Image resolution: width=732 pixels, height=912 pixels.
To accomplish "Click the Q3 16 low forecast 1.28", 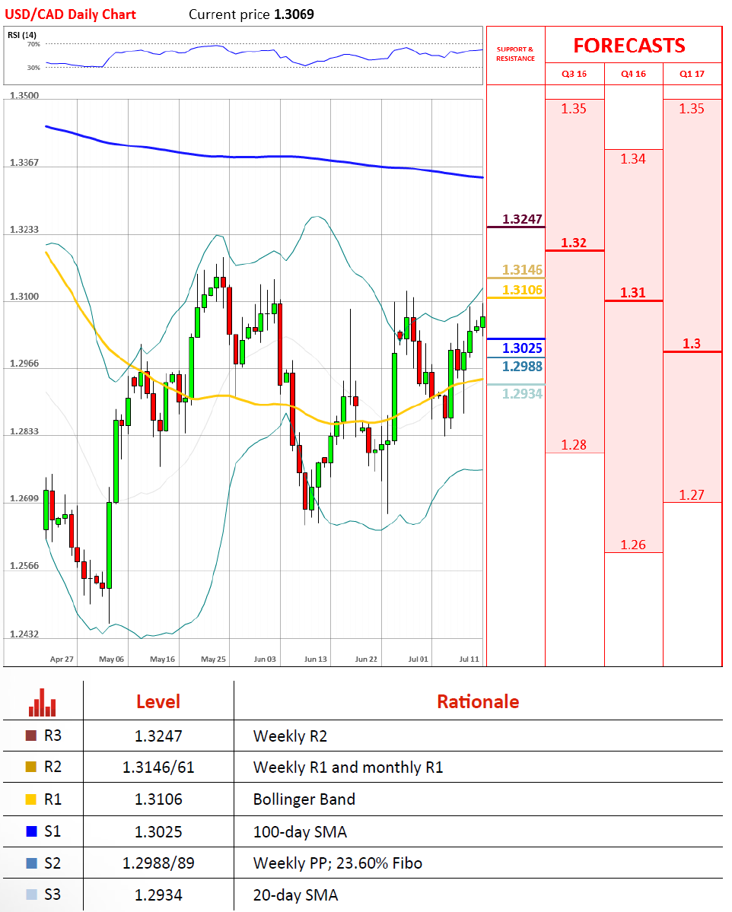I will [x=574, y=445].
